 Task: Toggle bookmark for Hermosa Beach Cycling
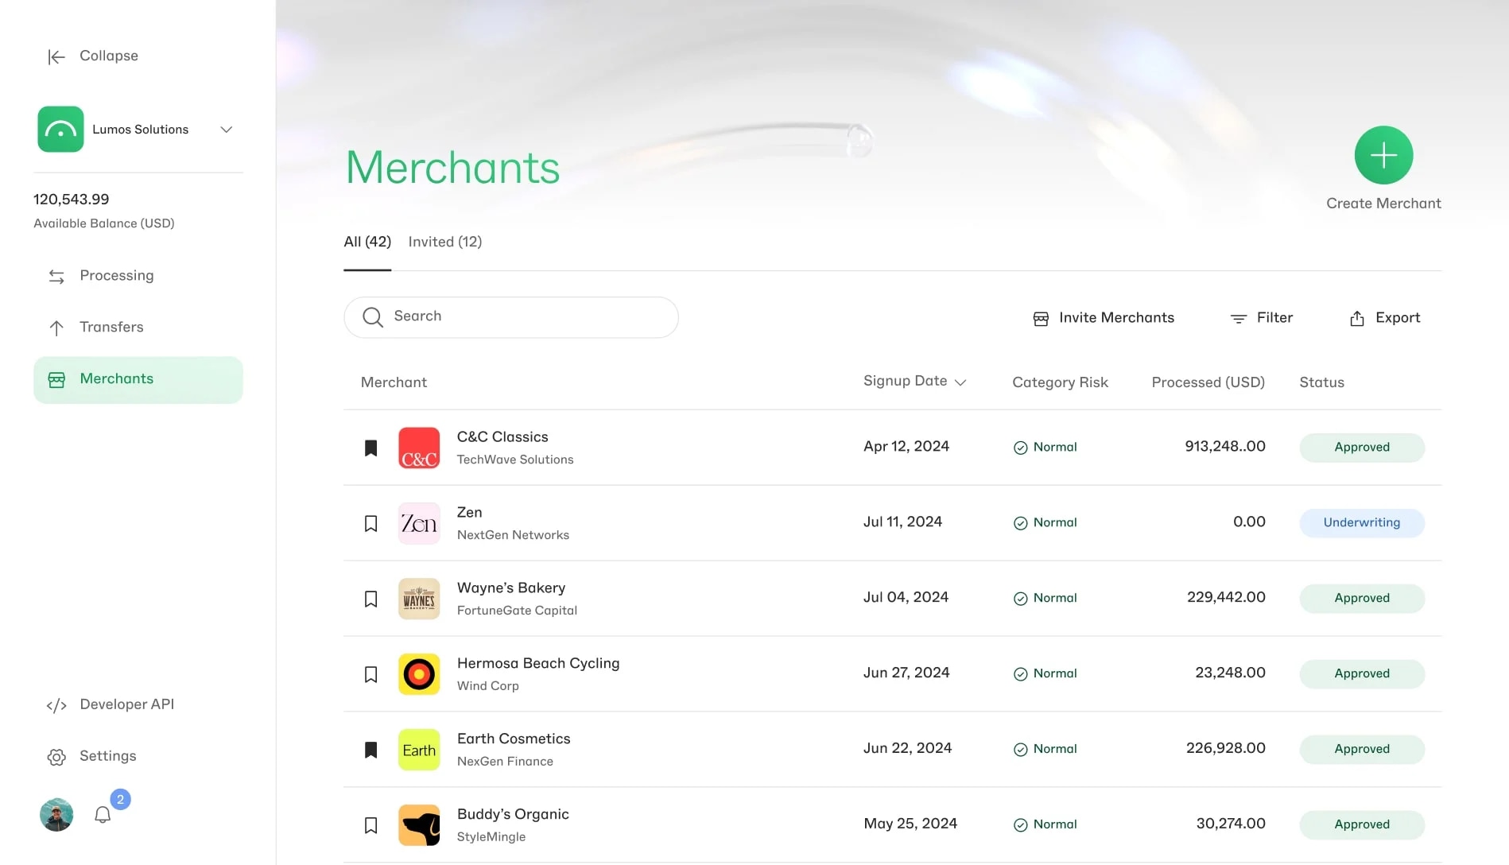[x=370, y=674]
